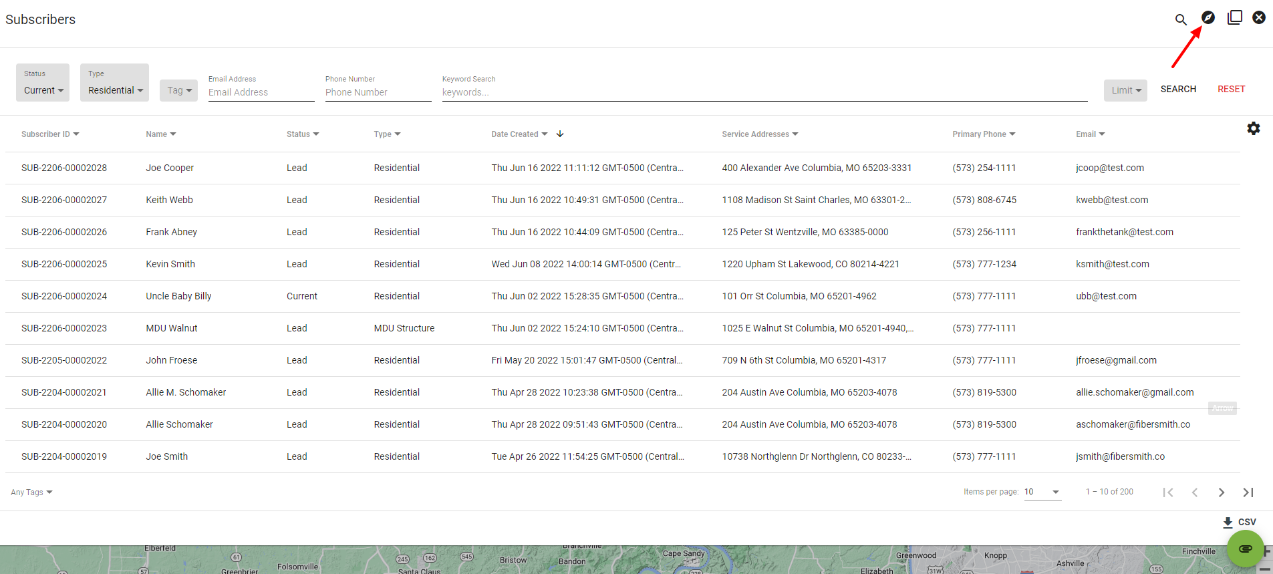Toggle Date Created sort arrow
This screenshot has height=574, width=1273.
click(x=560, y=134)
